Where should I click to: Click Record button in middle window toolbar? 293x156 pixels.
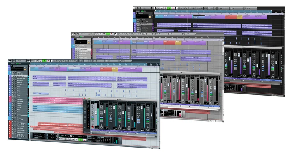(112, 34)
